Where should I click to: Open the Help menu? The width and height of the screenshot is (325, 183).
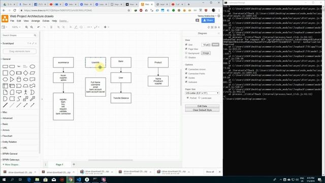point(54,21)
